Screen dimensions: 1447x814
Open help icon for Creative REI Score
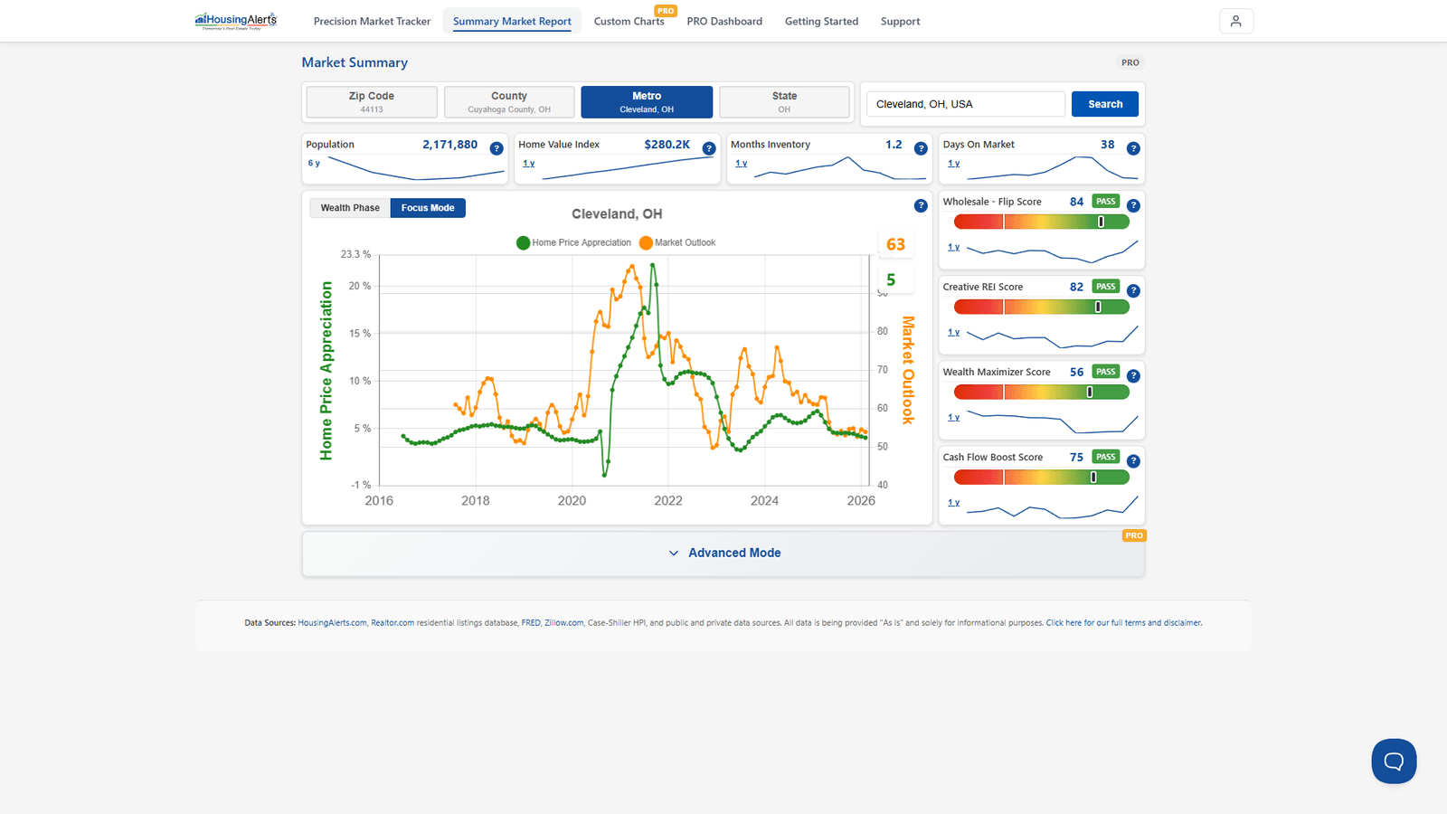point(1133,290)
